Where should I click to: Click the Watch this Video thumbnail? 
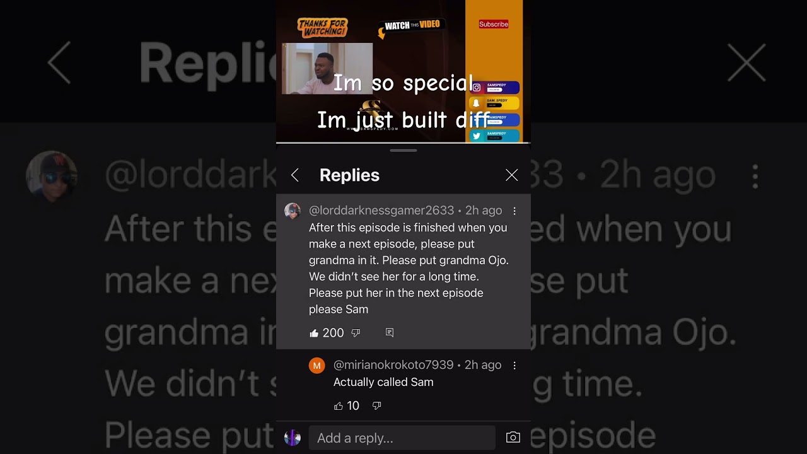327,69
